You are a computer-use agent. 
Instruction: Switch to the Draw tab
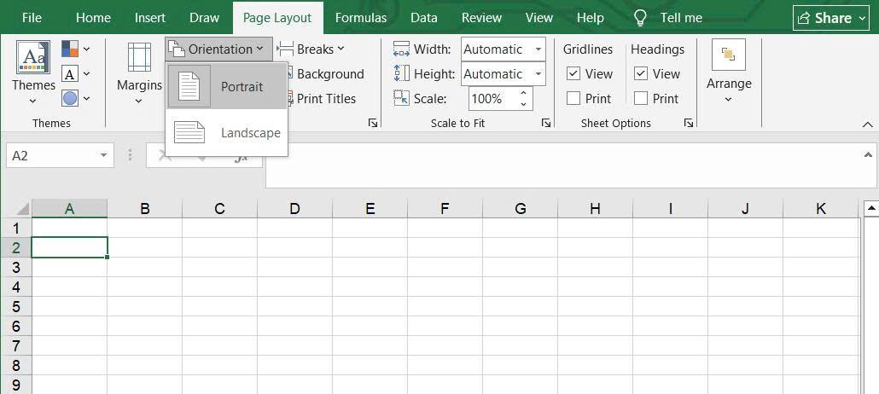click(204, 17)
